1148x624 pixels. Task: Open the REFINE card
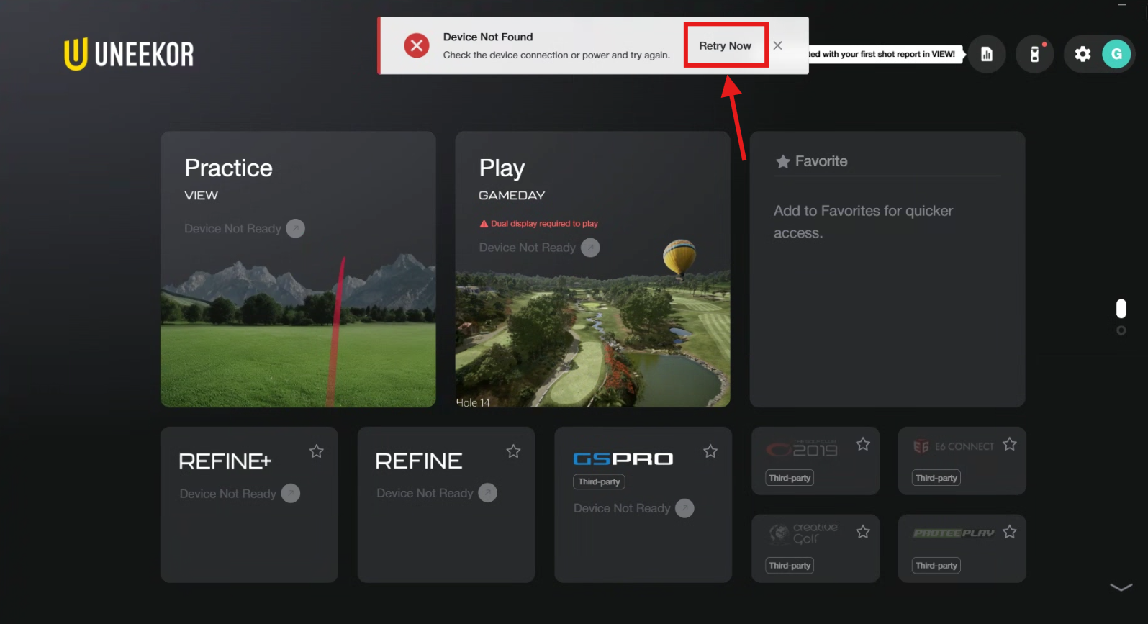click(446, 505)
